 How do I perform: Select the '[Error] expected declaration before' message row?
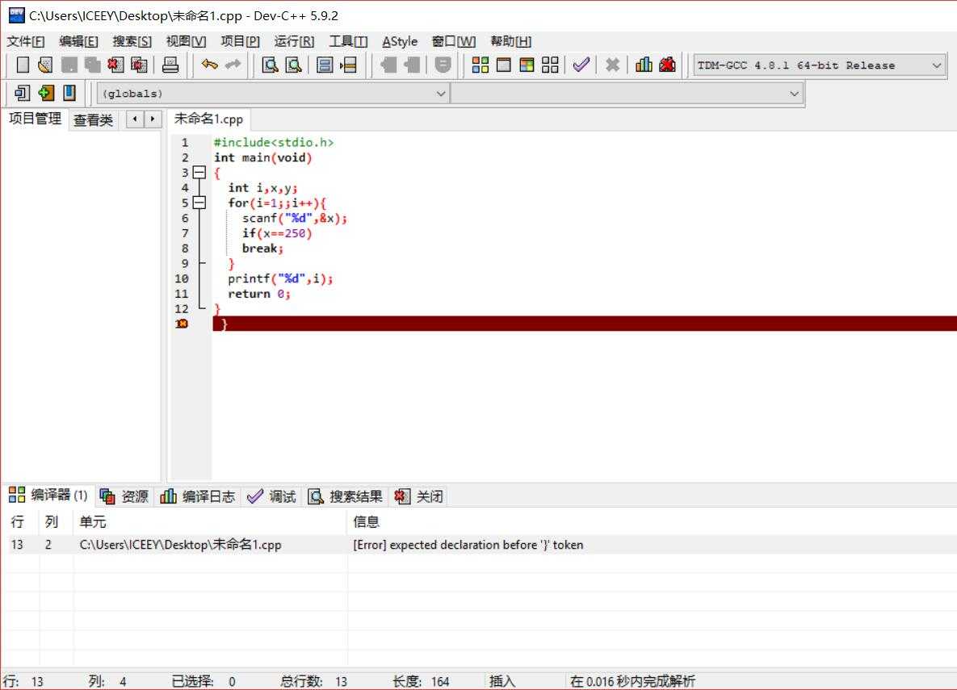click(478, 545)
